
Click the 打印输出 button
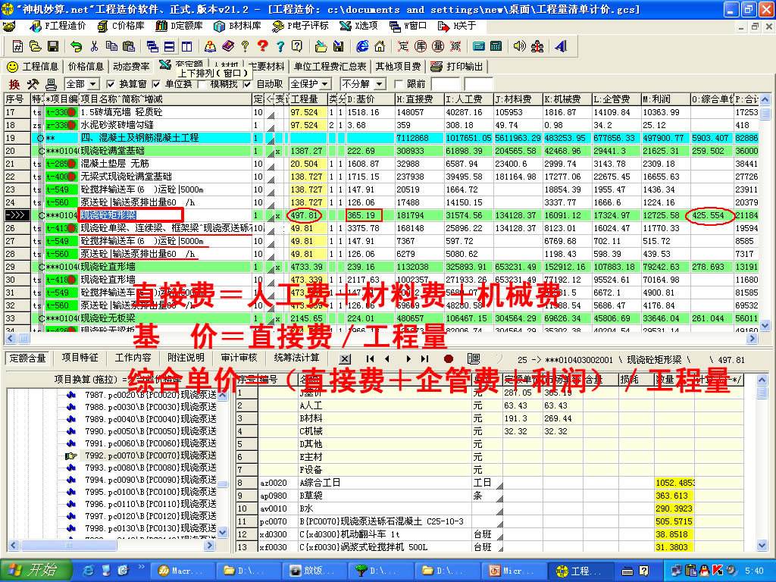point(458,67)
